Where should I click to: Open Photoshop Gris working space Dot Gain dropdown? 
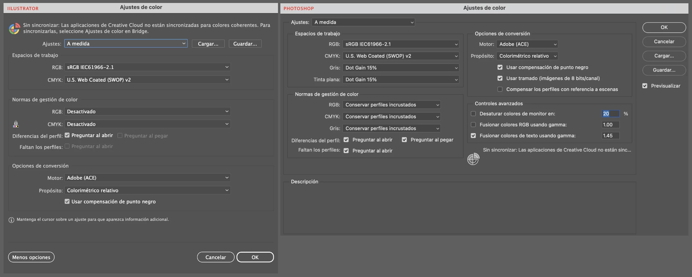click(x=401, y=68)
